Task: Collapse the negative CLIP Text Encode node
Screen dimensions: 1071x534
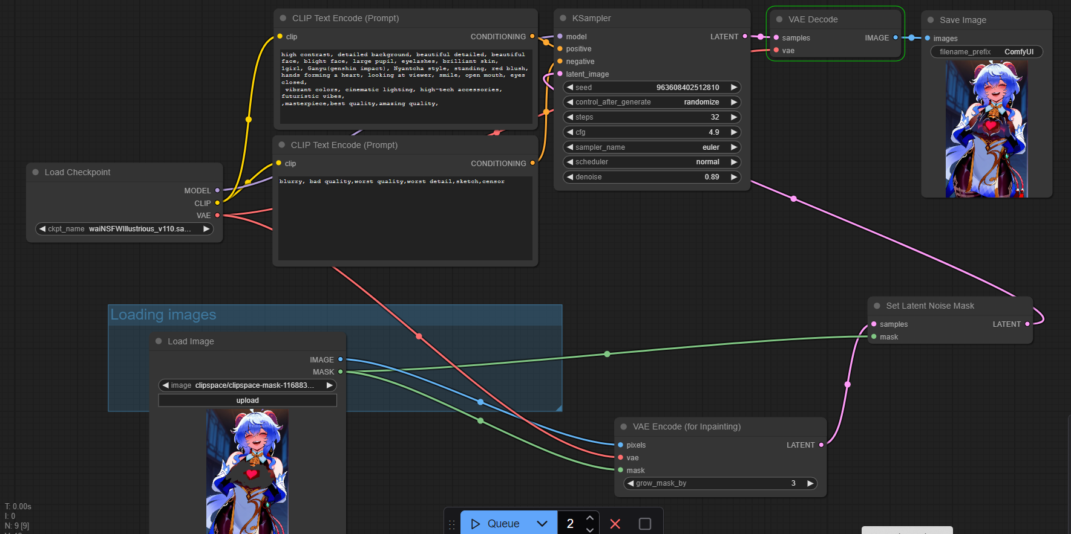Action: click(282, 145)
